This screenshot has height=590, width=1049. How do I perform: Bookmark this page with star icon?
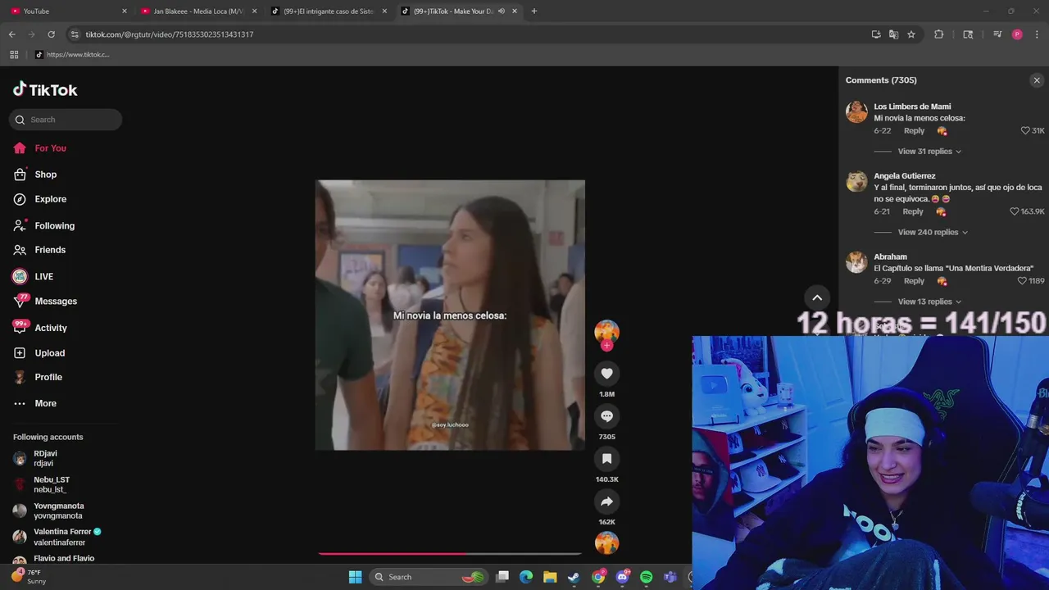point(911,34)
